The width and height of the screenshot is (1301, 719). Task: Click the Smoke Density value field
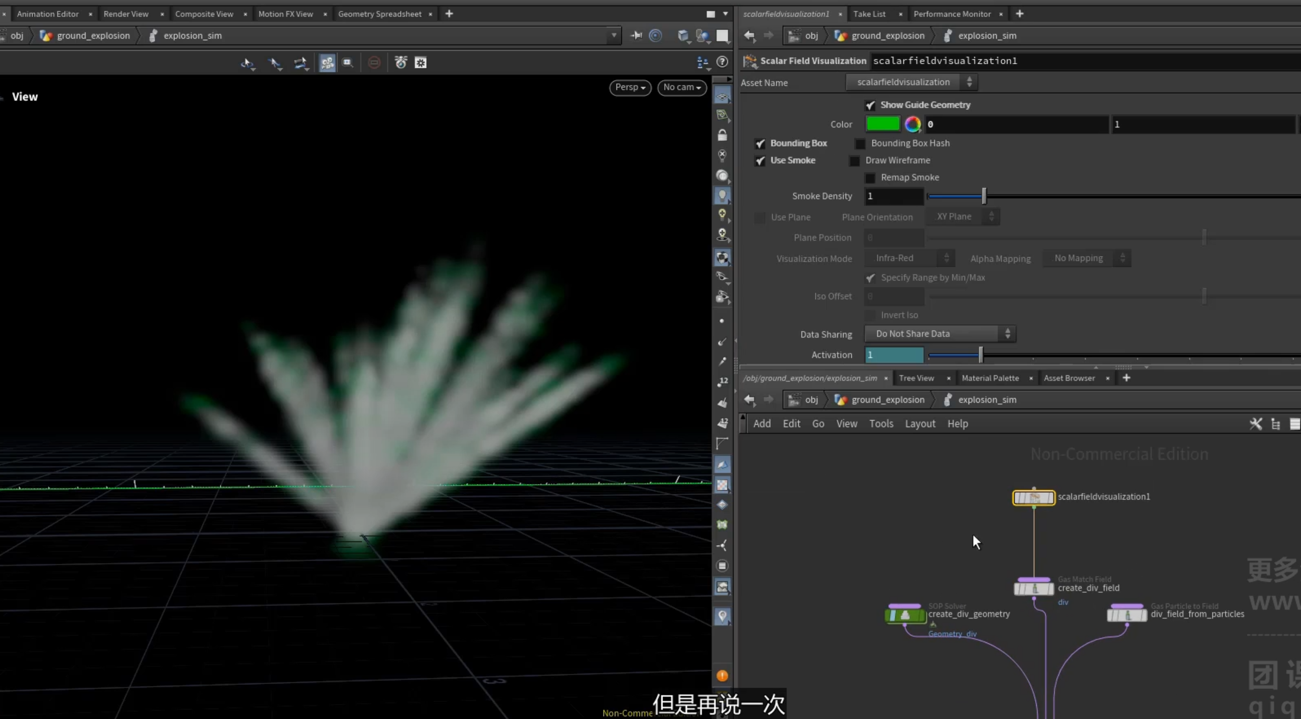[894, 196]
